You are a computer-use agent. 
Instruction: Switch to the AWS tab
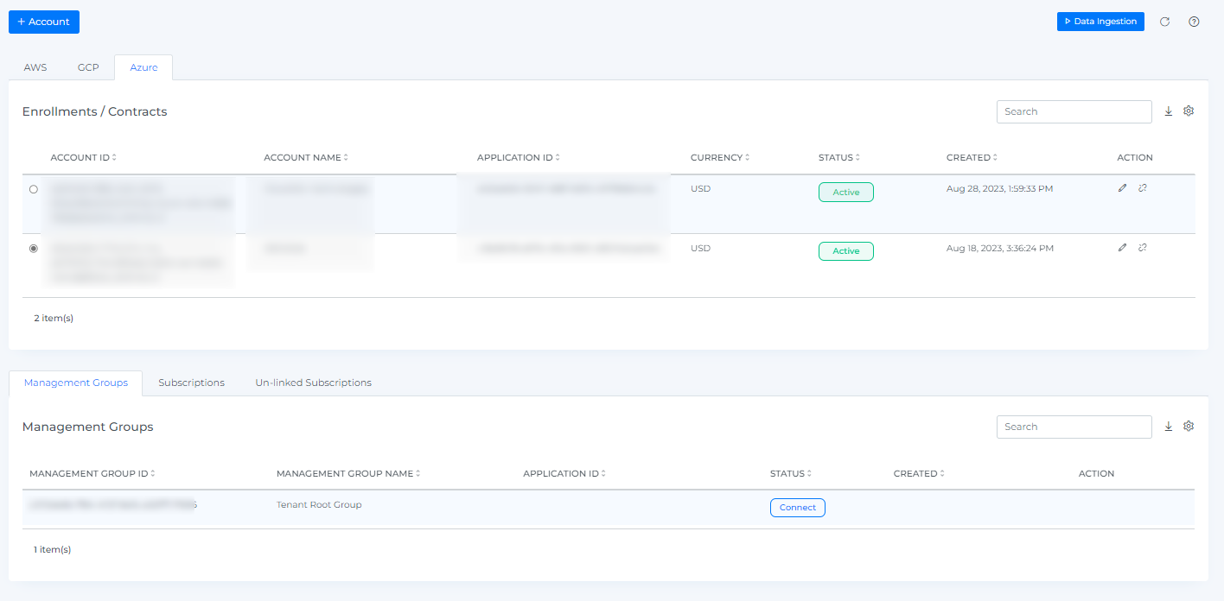click(35, 67)
